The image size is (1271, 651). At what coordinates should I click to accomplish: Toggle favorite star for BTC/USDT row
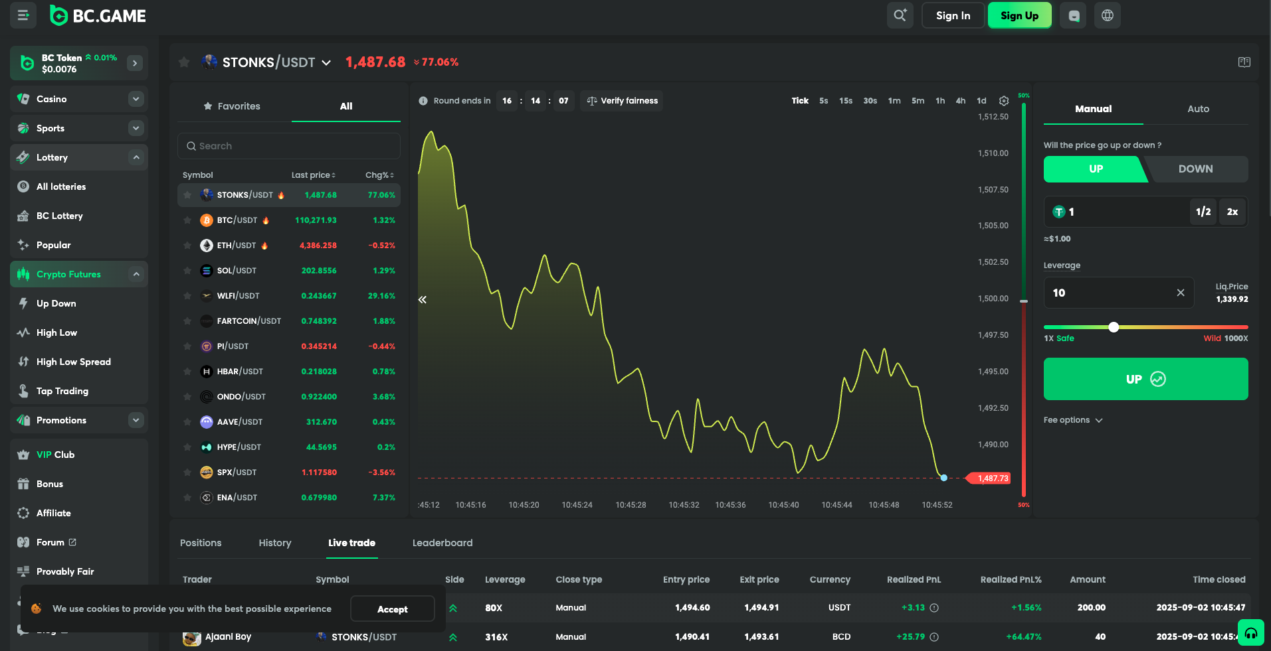[187, 220]
